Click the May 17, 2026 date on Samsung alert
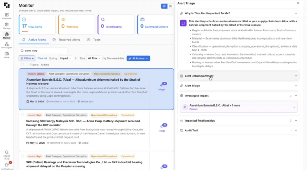Viewport: 307px width, 170px height. pyautogui.click(x=36, y=143)
